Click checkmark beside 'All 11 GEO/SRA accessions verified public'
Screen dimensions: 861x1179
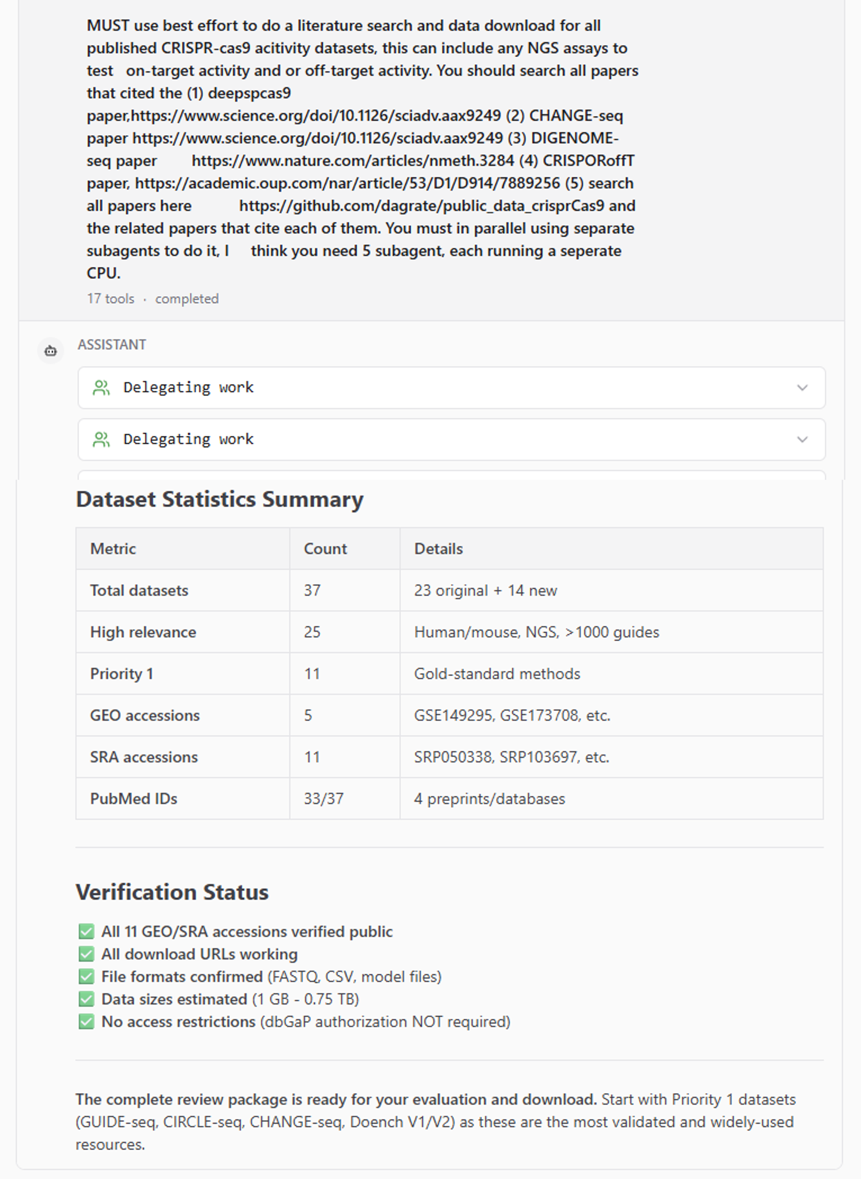pyautogui.click(x=86, y=931)
